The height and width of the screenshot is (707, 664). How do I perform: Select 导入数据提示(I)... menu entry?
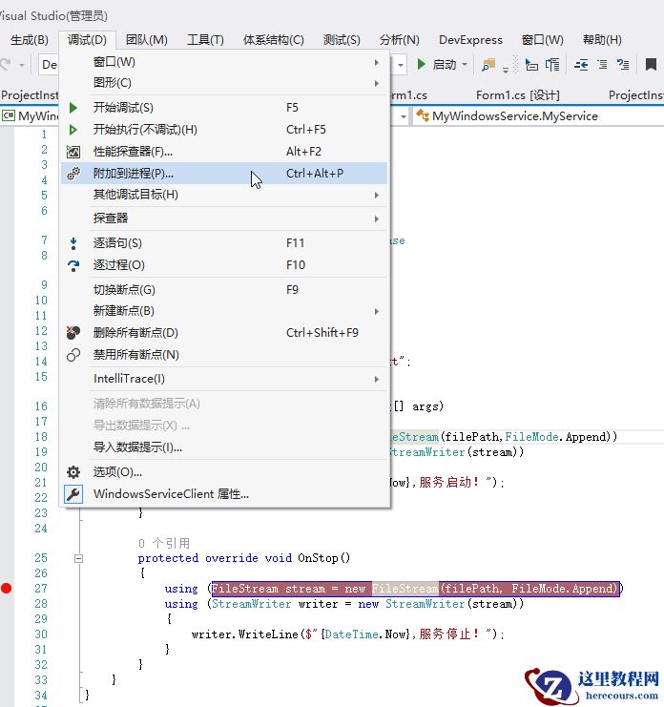tap(224, 447)
